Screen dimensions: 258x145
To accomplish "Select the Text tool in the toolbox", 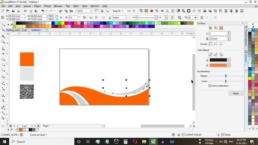I will point(3,77).
